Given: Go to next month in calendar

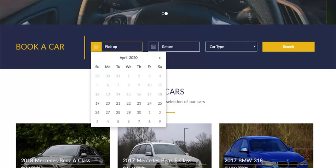Looking at the screenshot, I should tap(160, 58).
